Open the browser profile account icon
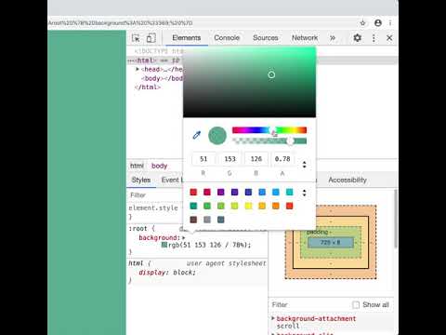 [x=378, y=23]
